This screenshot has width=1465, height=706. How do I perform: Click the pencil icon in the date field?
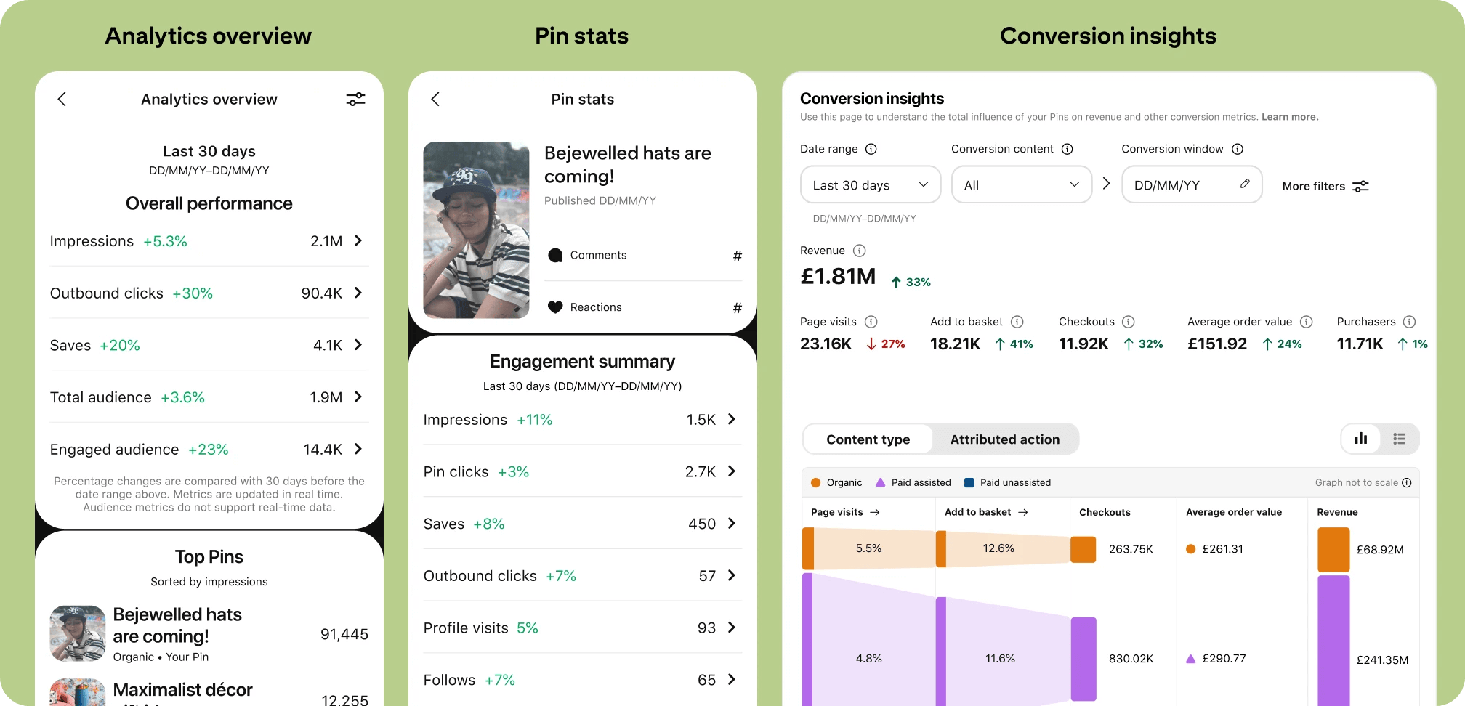[x=1246, y=184]
